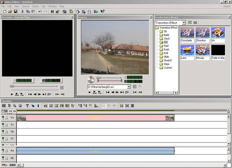Click the Save icon in the main toolbar
The image size is (232, 168).
click(x=16, y=11)
